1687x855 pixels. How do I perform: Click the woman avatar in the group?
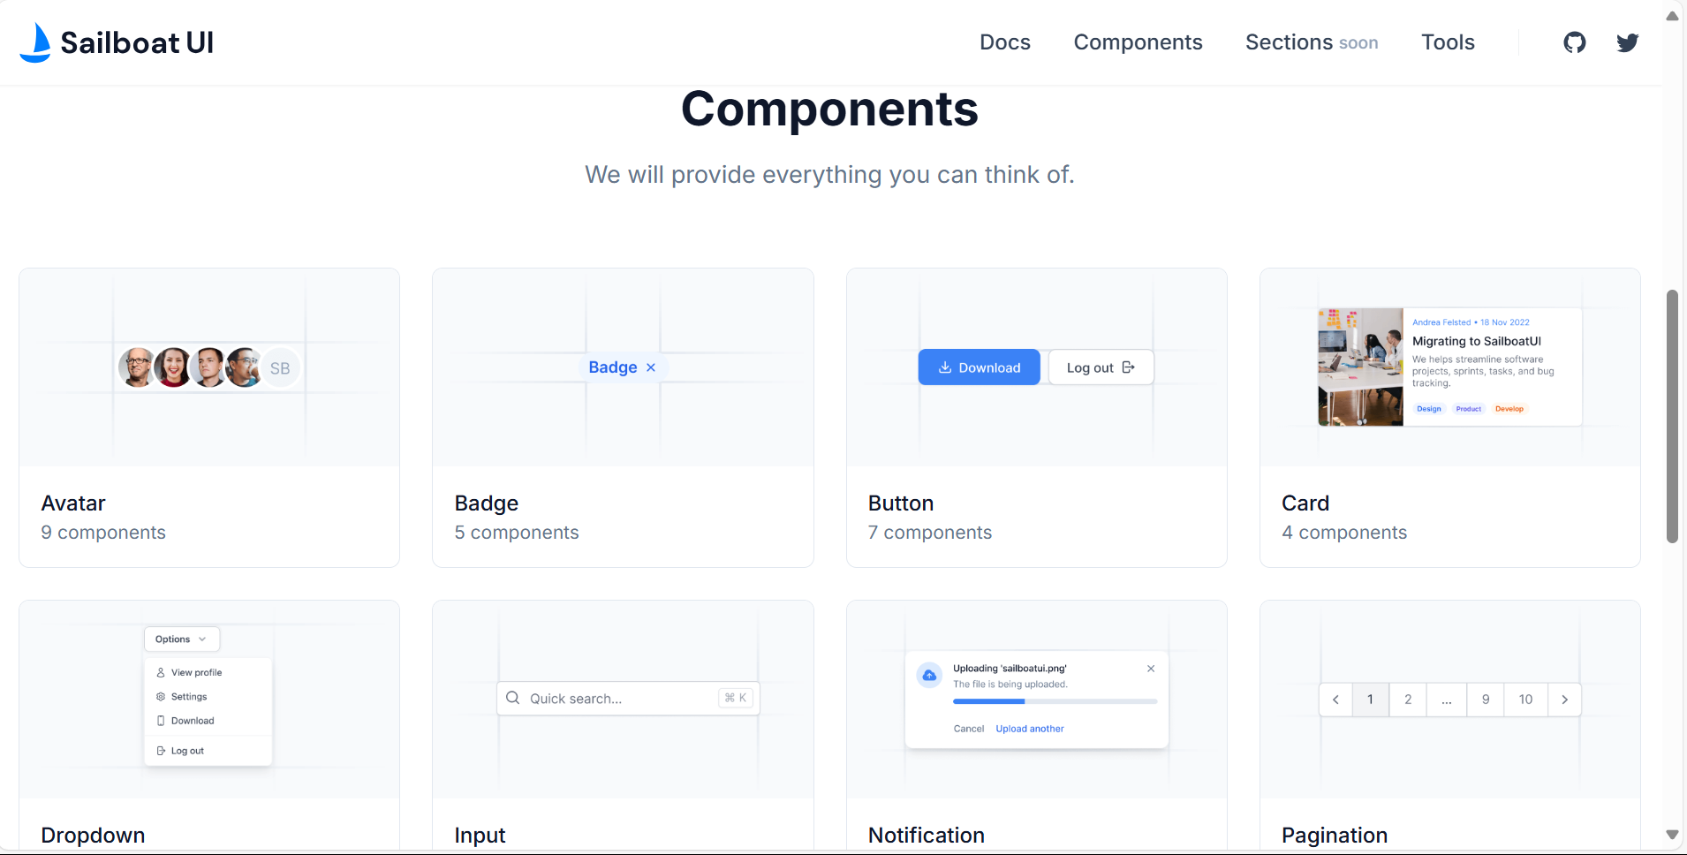point(173,367)
